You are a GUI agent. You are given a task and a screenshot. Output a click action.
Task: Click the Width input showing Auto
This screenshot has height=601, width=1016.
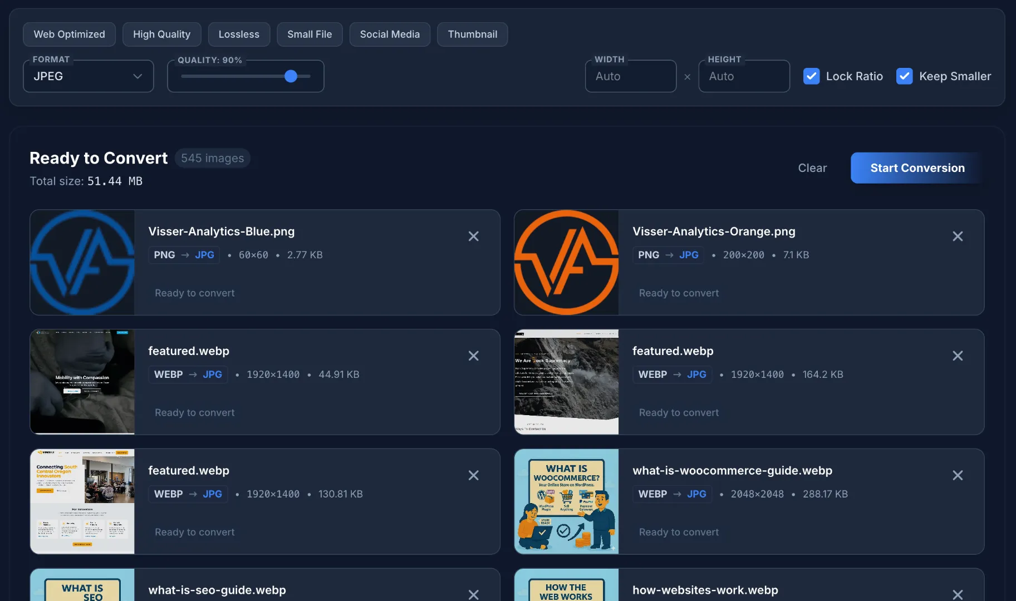630,76
